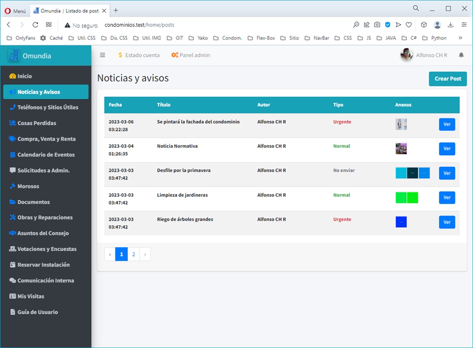The height and width of the screenshot is (348, 473).
Task: Open the Alfonso CH R user menu
Action: [424, 55]
